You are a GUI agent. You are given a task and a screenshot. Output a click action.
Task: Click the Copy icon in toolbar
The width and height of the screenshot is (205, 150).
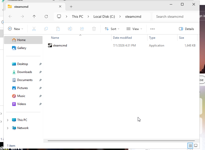coord(46,29)
